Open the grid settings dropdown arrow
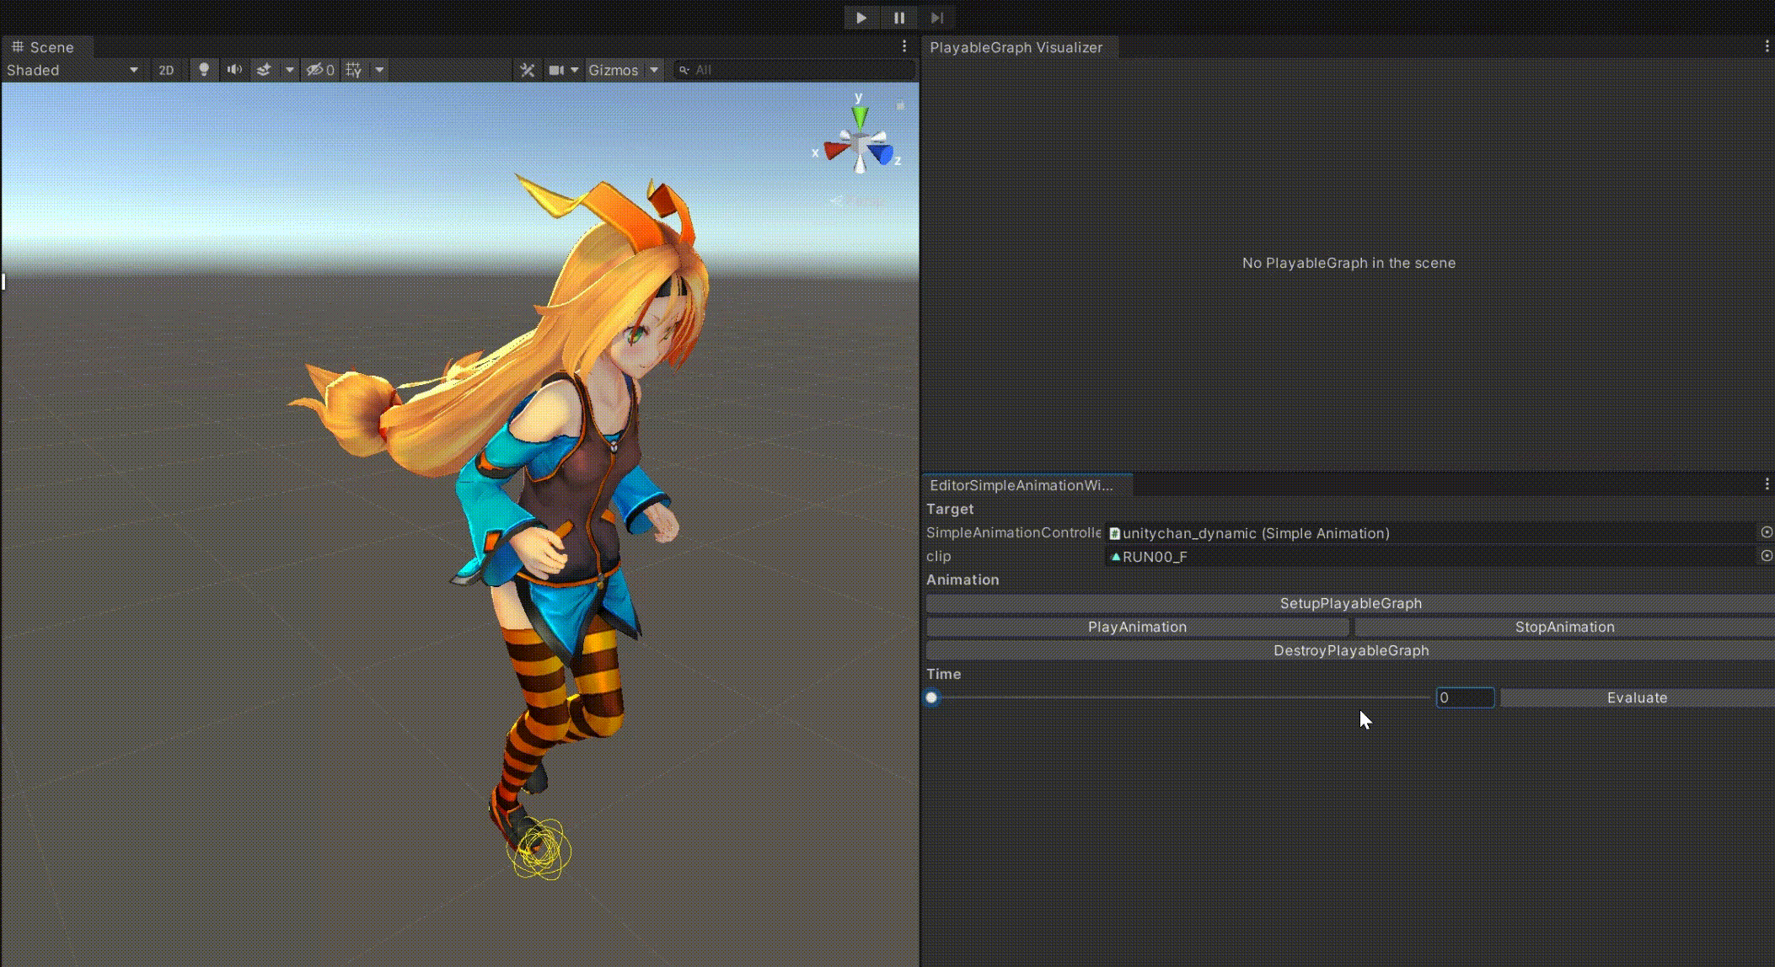This screenshot has height=967, width=1775. 379,70
